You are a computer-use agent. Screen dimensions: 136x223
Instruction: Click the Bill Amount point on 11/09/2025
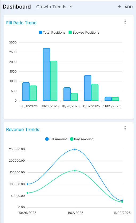[x=122, y=200]
